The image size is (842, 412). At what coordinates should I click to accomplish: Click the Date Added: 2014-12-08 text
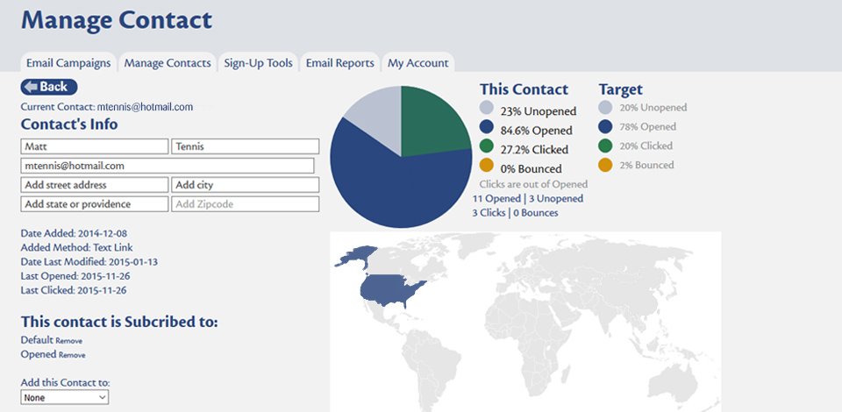coord(74,234)
